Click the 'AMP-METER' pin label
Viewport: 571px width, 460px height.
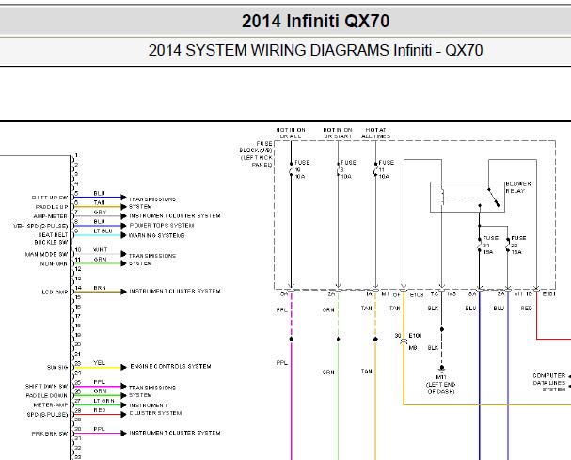point(50,216)
